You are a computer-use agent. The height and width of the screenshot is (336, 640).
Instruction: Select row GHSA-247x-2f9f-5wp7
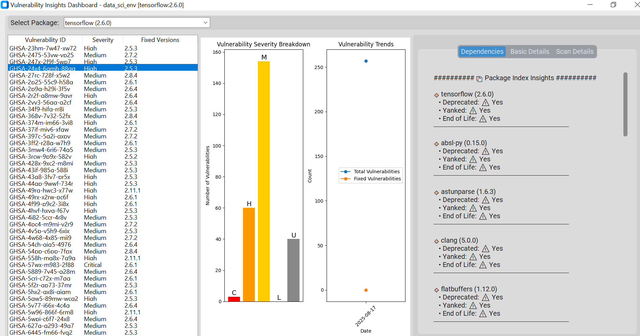click(x=103, y=62)
